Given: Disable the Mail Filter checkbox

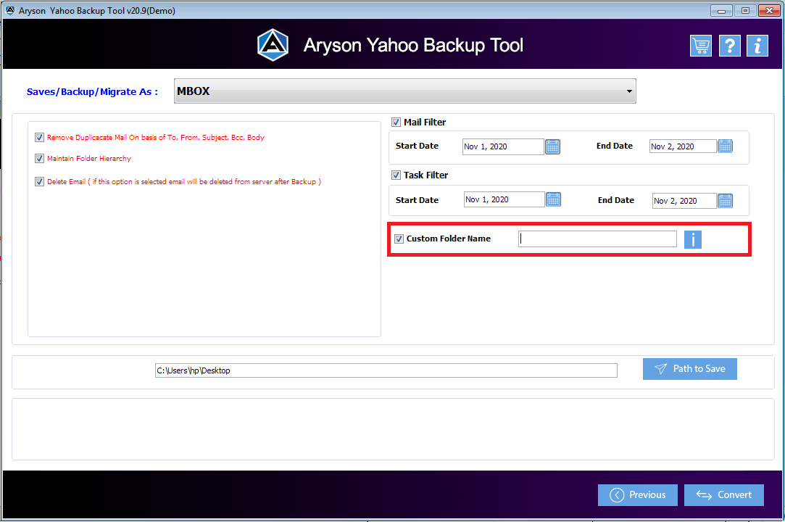Looking at the screenshot, I should [396, 122].
